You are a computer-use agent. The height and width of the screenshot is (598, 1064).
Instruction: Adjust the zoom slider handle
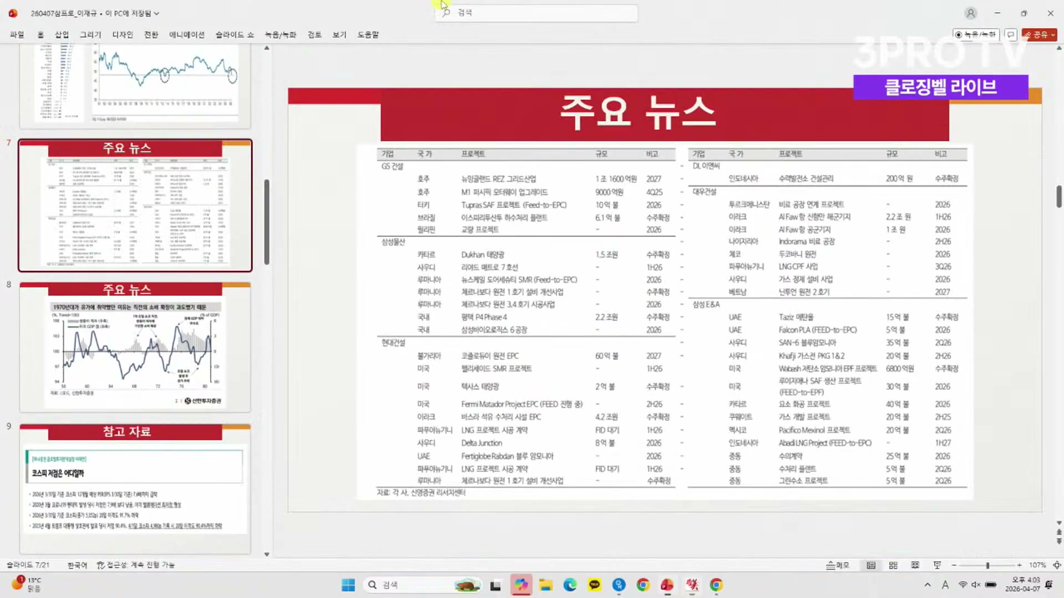pos(988,565)
